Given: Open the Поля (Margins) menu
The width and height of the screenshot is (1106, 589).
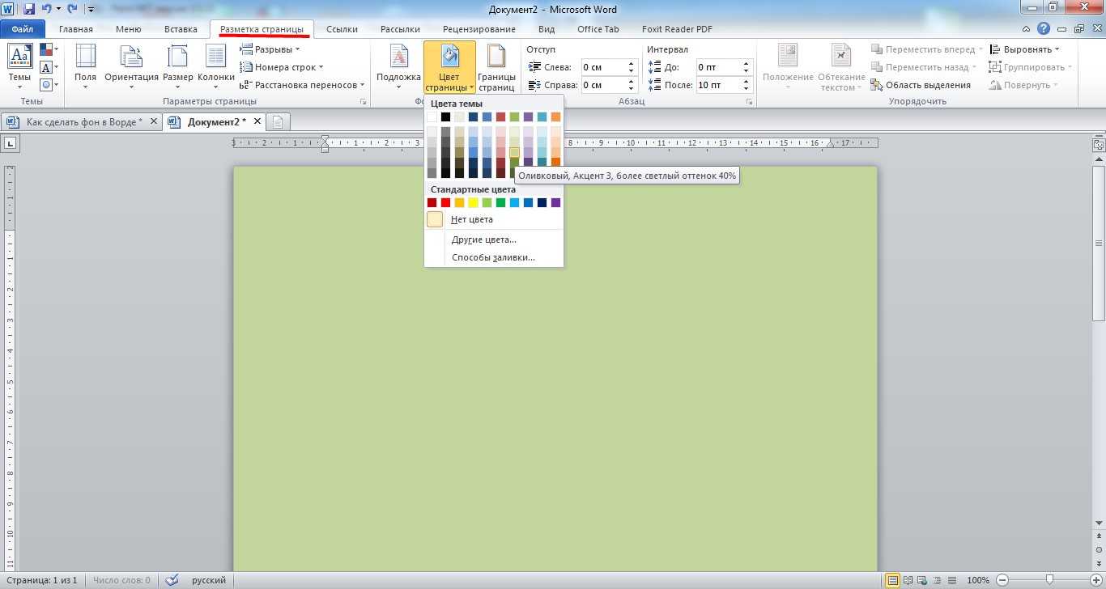Looking at the screenshot, I should point(85,67).
